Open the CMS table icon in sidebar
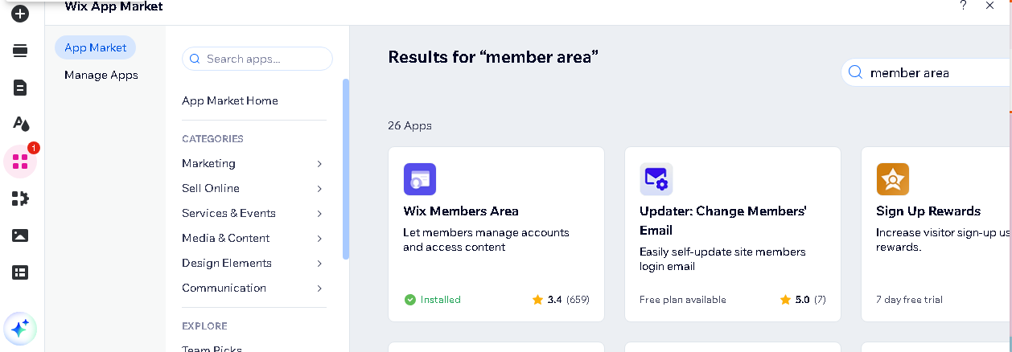The height and width of the screenshot is (352, 1012). pyautogui.click(x=20, y=272)
